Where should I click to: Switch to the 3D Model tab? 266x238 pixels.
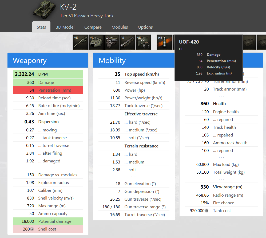[x=65, y=27]
